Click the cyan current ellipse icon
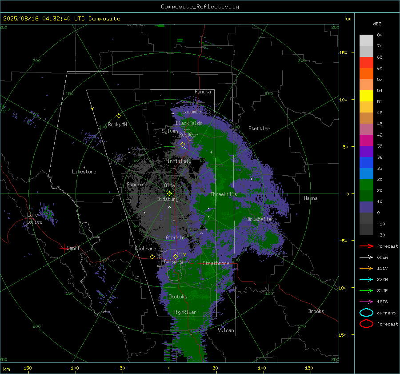 pos(366,313)
